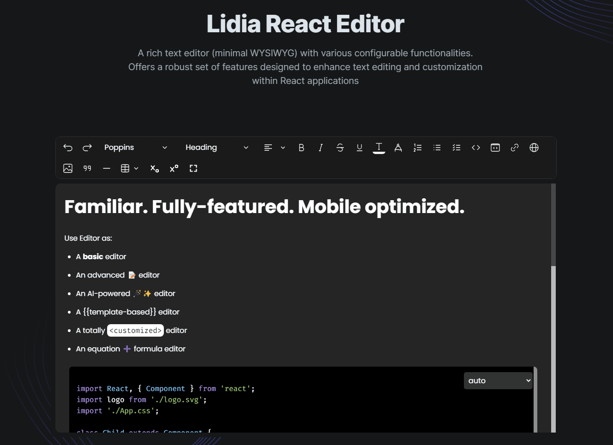The width and height of the screenshot is (613, 445).
Task: Open the Poppins font family dropdown
Action: [x=136, y=148]
